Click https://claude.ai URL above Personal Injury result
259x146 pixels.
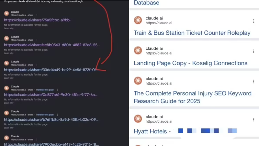(x=159, y=83)
